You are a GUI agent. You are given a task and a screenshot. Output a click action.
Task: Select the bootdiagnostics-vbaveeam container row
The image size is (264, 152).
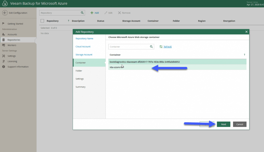(x=177, y=62)
